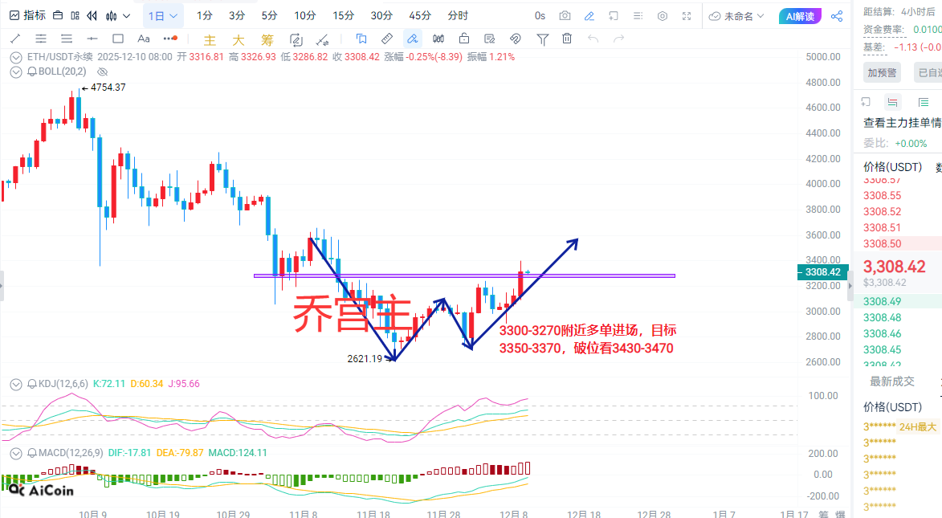Toggle fullscreen chart mode

(687, 16)
